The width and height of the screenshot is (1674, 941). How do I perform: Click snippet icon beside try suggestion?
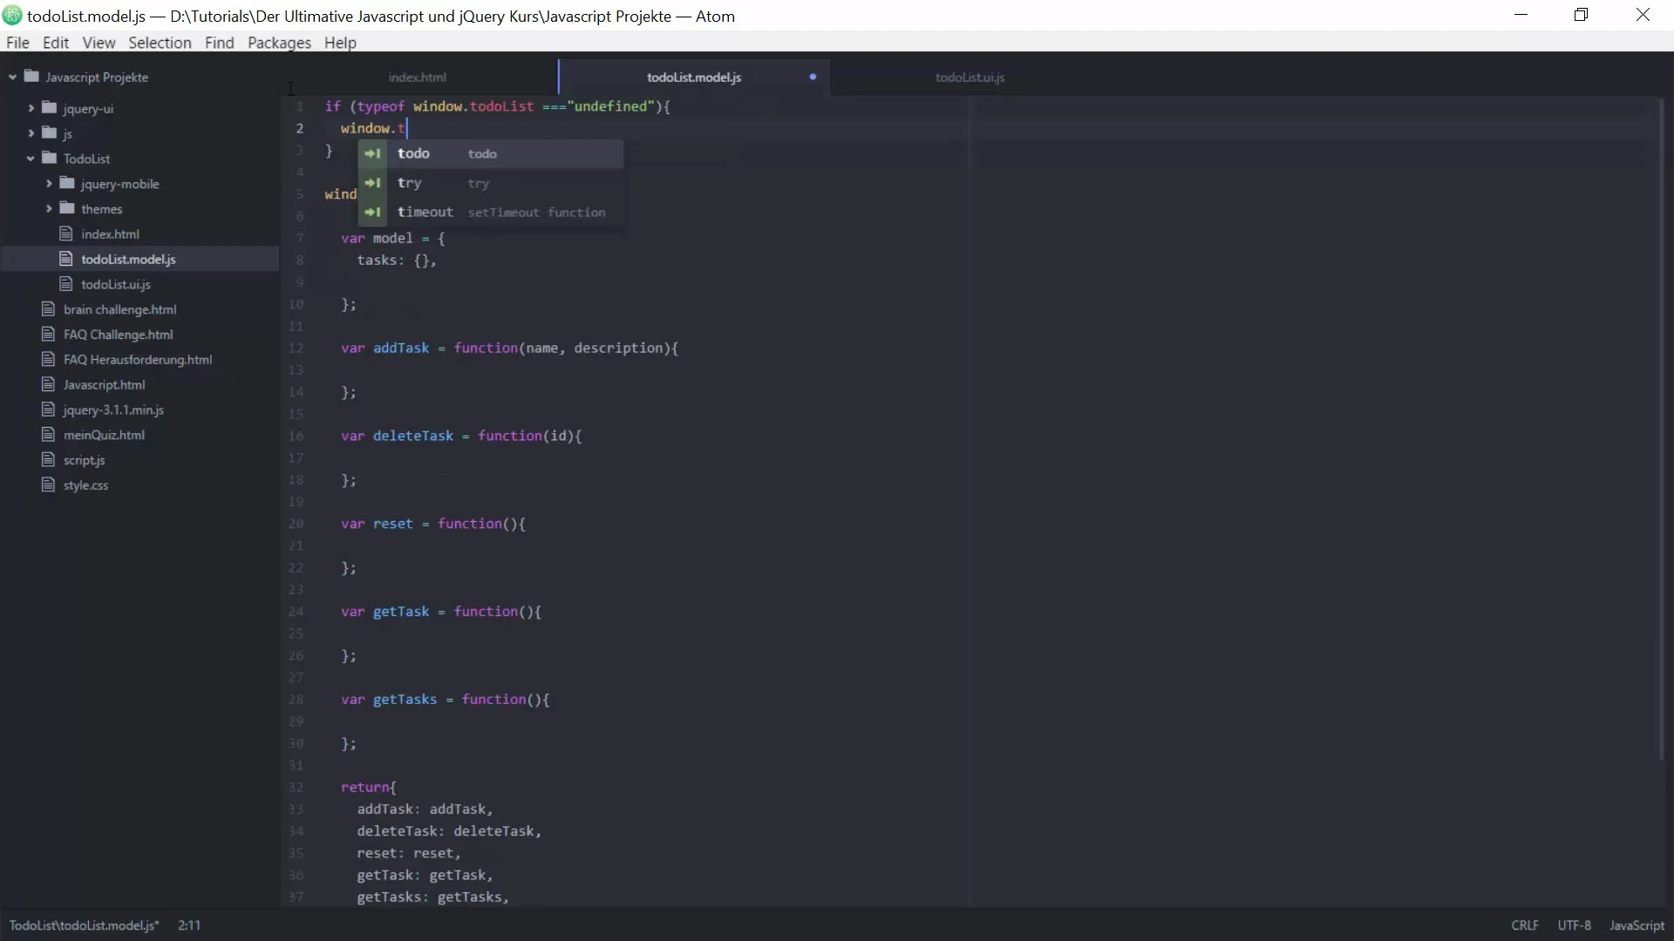pyautogui.click(x=372, y=183)
